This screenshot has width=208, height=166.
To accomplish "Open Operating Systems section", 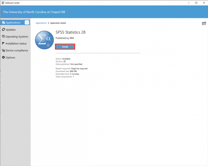I will click(15, 37).
